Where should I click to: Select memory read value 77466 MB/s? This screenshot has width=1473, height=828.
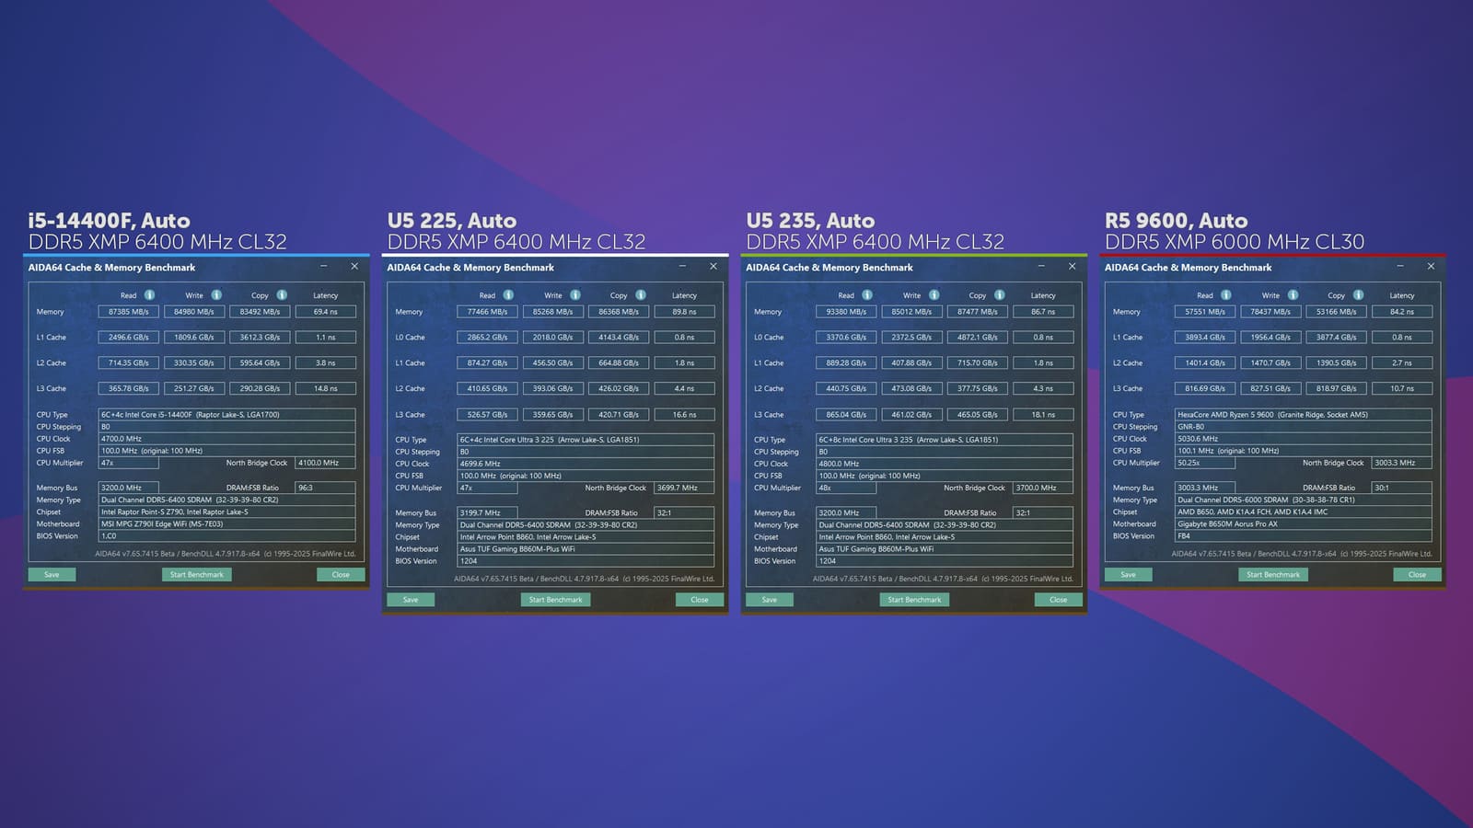point(488,312)
